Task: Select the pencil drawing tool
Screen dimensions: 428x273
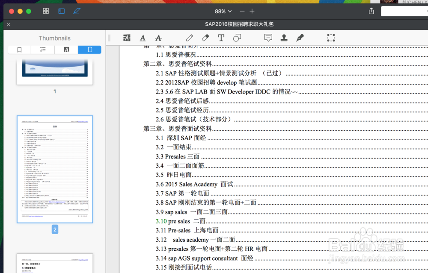Action: [190, 38]
